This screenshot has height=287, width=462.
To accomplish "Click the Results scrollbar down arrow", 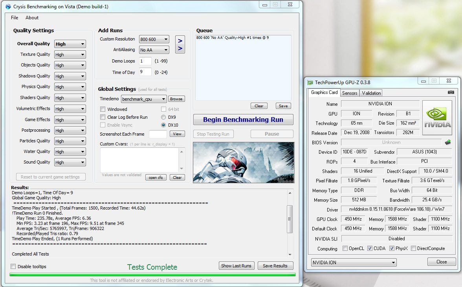I will [x=290, y=254].
